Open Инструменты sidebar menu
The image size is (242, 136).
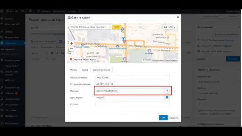point(12,105)
